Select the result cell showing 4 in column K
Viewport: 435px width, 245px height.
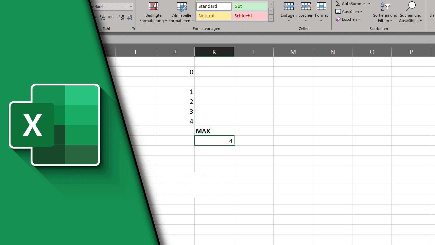click(214, 141)
